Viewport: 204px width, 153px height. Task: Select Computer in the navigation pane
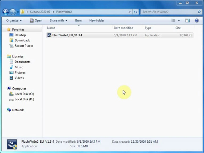coord(19,89)
